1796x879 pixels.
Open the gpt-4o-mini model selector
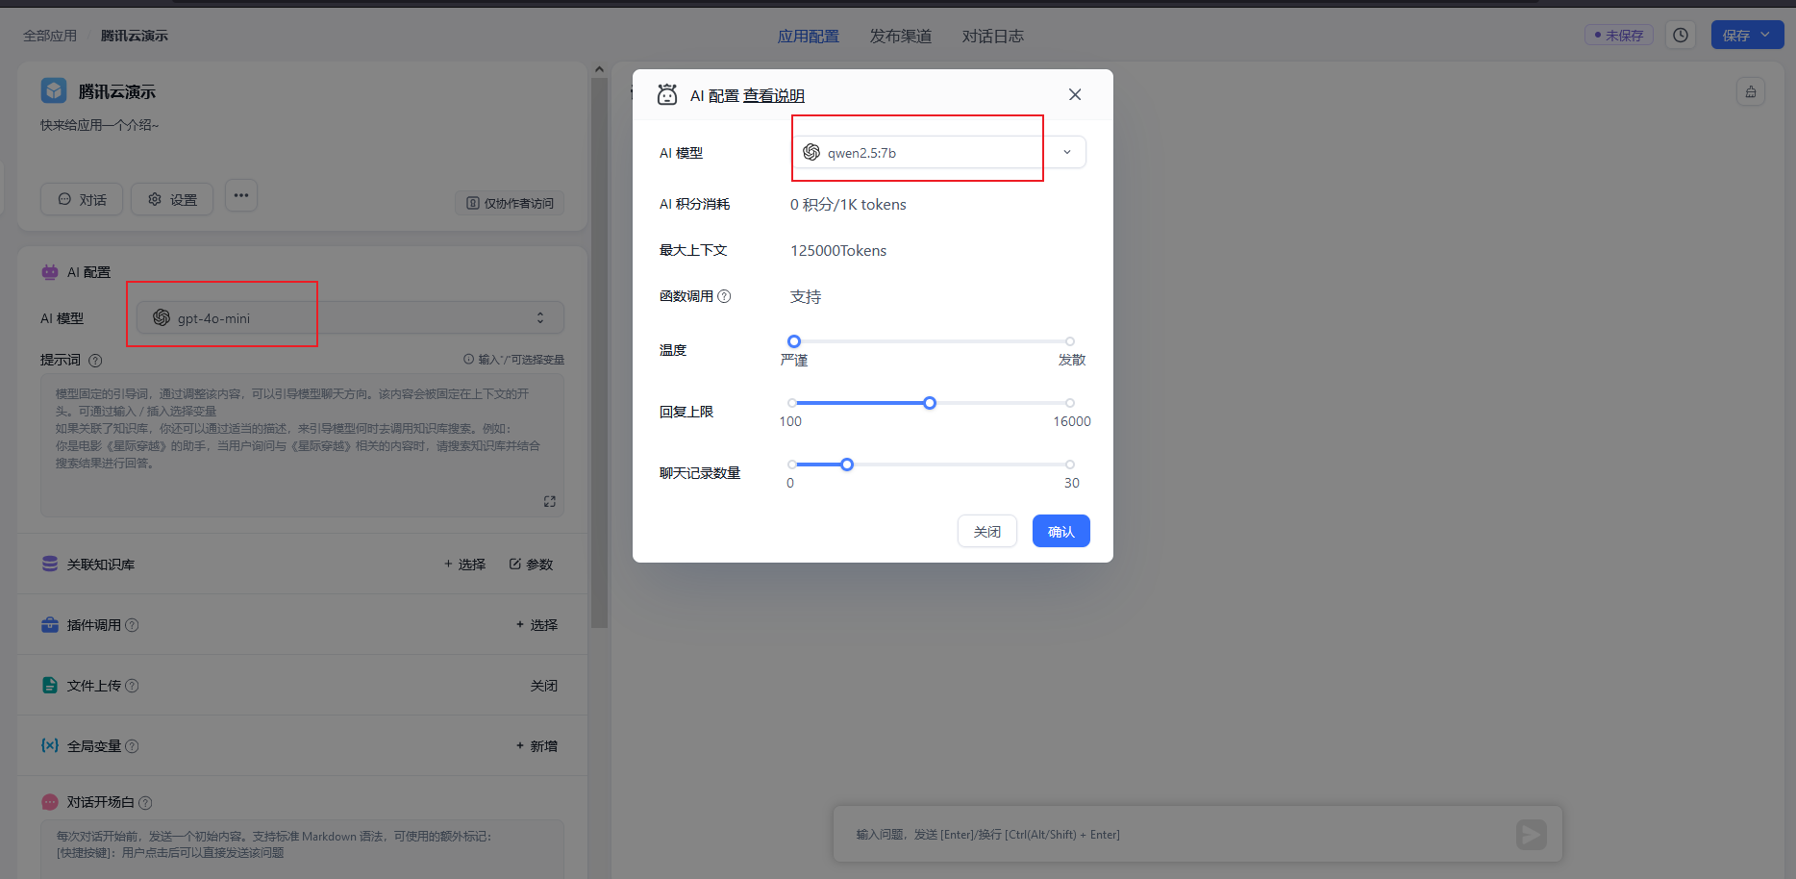(x=350, y=318)
